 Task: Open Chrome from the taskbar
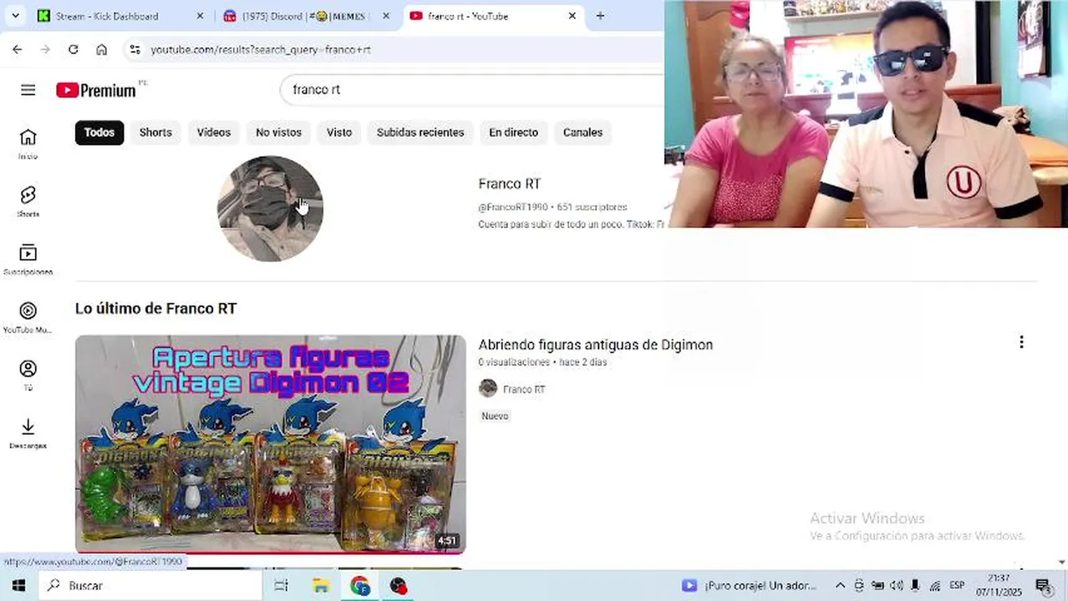click(360, 585)
